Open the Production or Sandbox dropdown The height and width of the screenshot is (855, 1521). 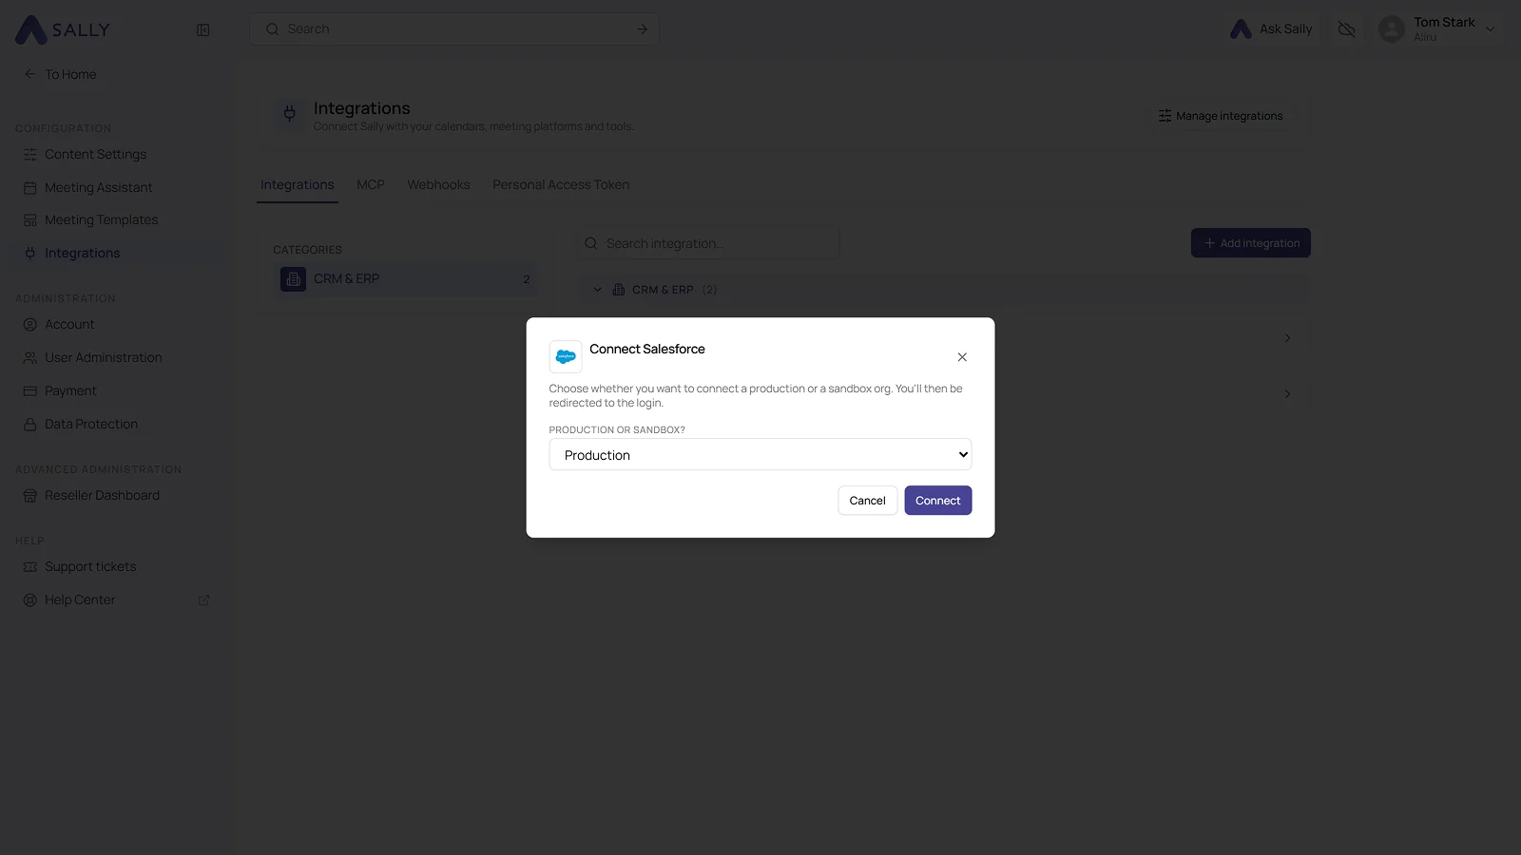pos(760,455)
